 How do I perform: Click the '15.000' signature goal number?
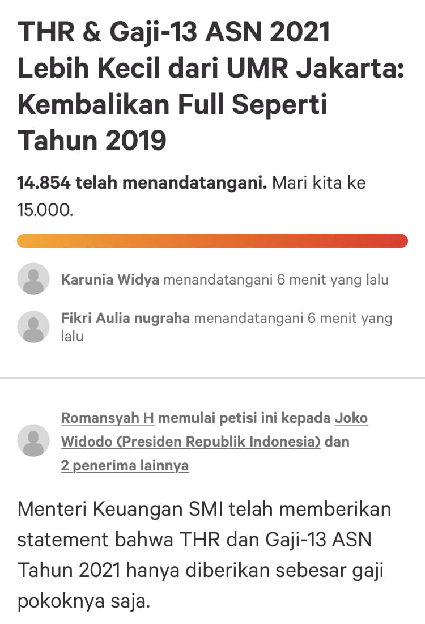point(45,210)
